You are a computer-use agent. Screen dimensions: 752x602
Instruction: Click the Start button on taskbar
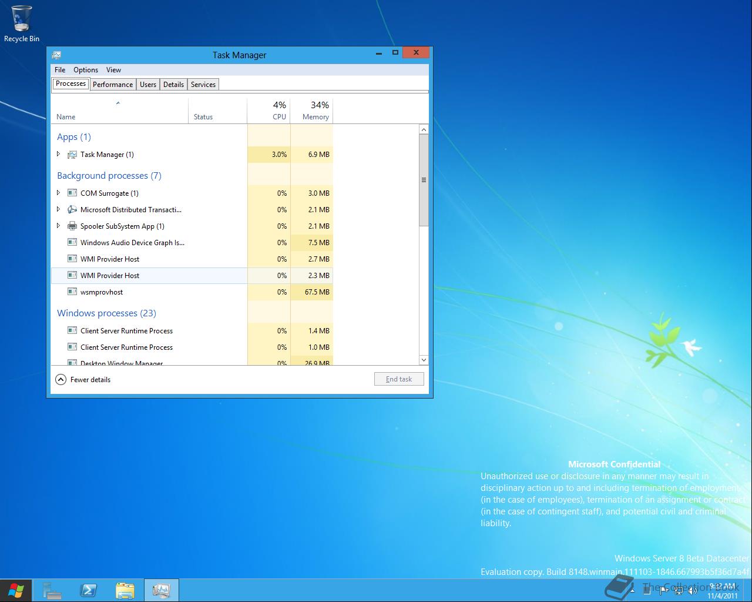pyautogui.click(x=16, y=590)
